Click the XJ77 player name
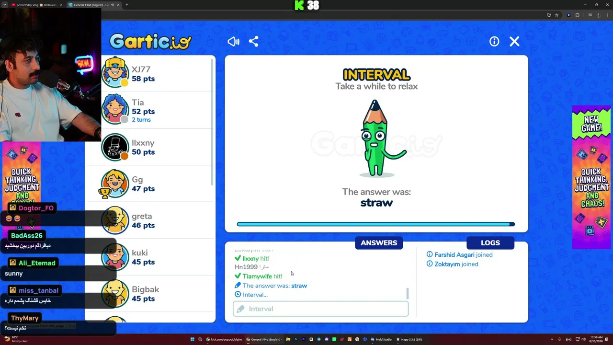This screenshot has height=345, width=613. (141, 69)
